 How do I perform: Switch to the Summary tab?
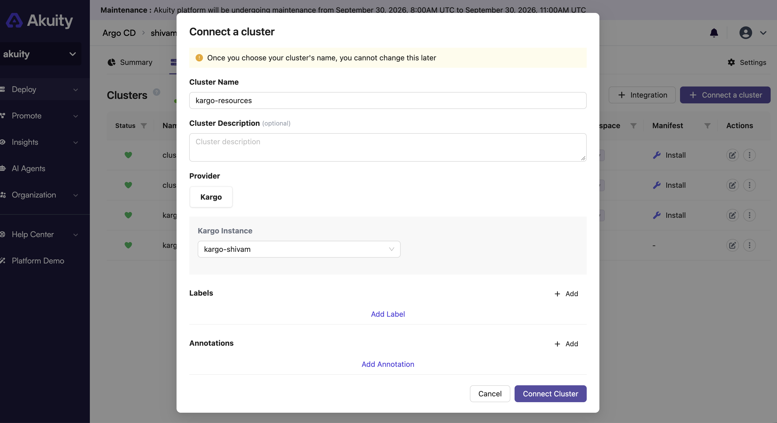pyautogui.click(x=130, y=62)
